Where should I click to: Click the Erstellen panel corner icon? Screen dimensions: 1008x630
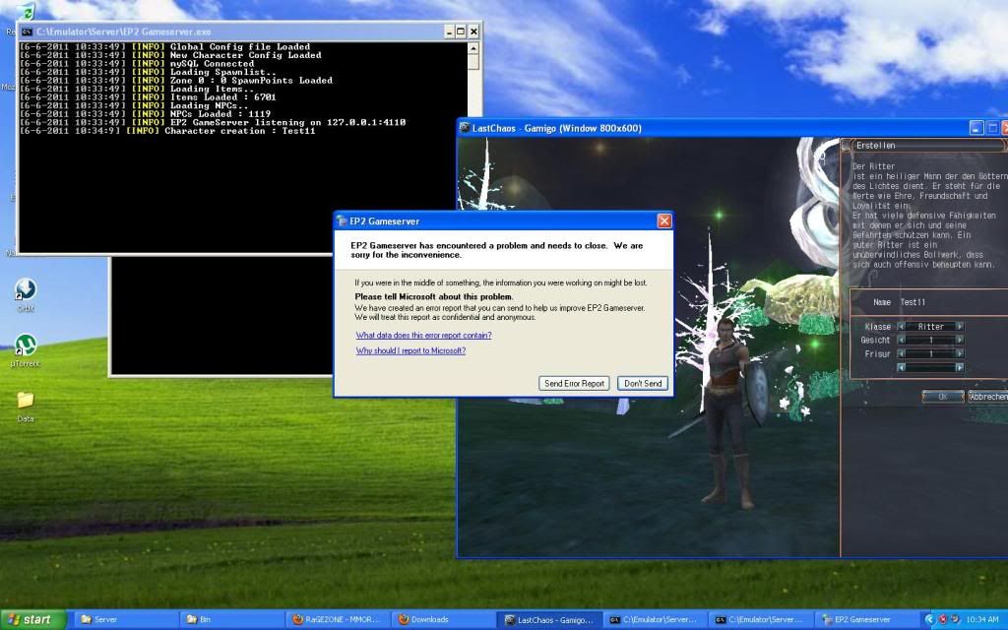click(847, 146)
